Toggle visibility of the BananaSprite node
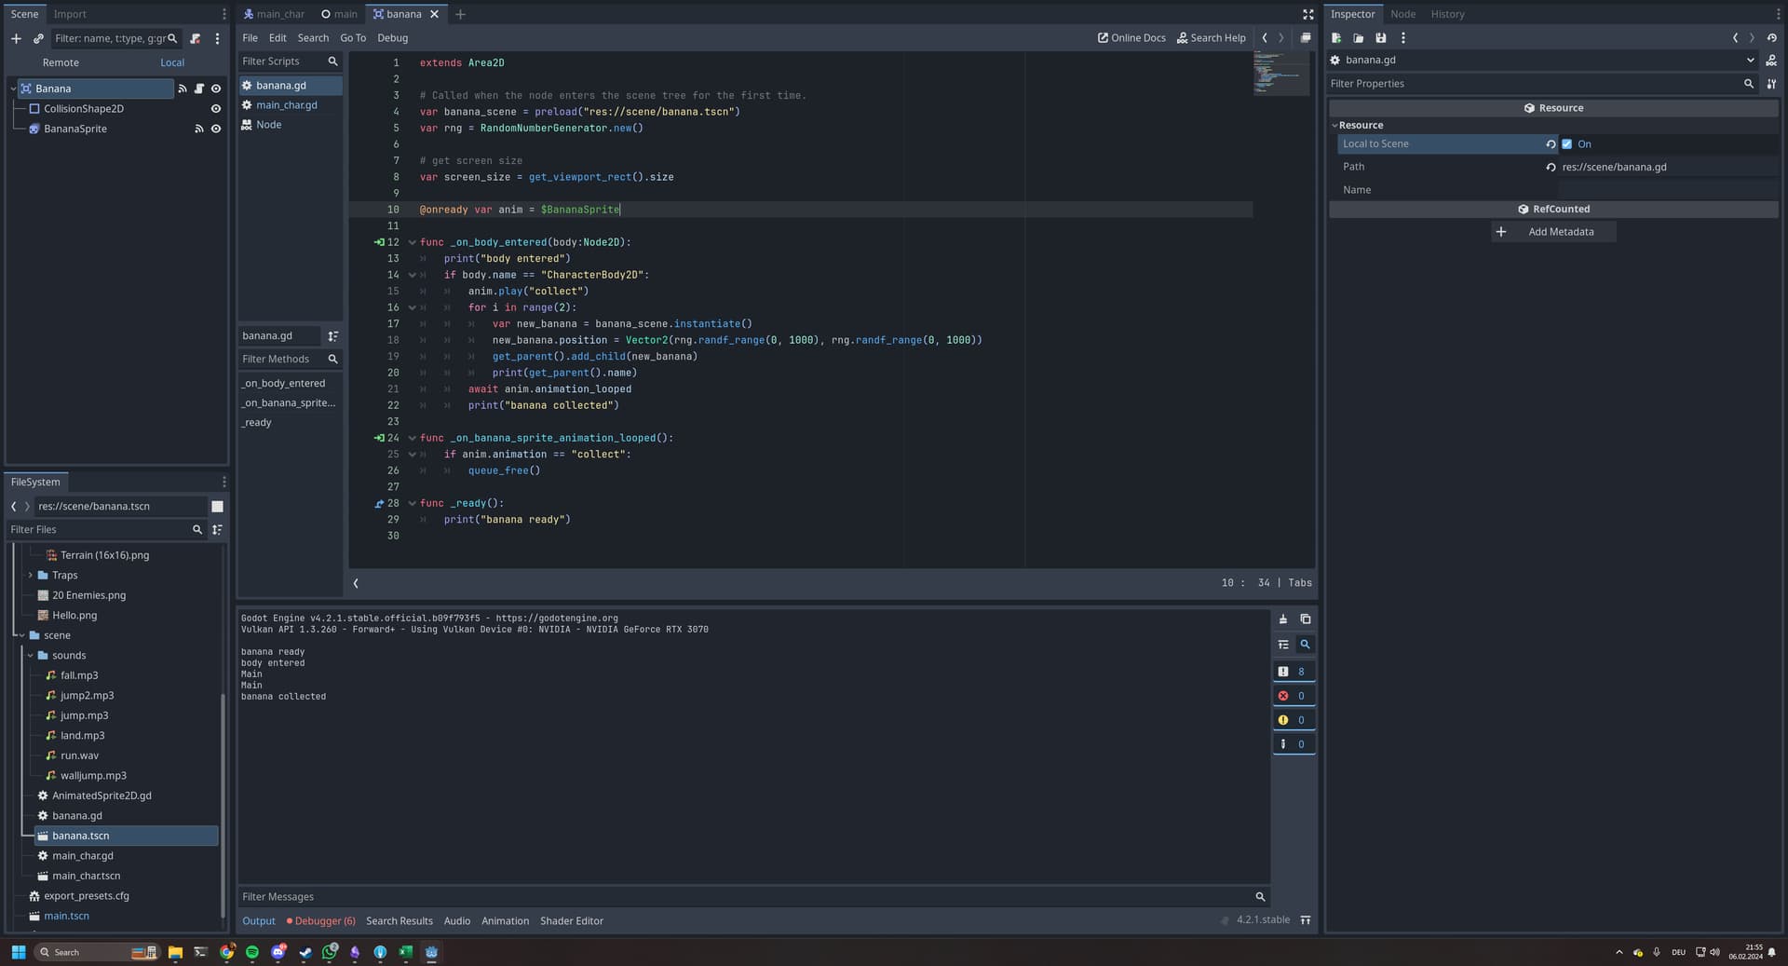The width and height of the screenshot is (1788, 966). tap(216, 129)
